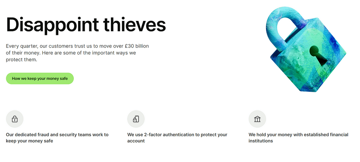Click the word 'institutions' below the bank icon
The height and width of the screenshot is (162, 360).
[261, 141]
